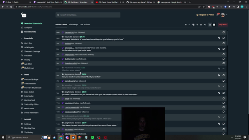Expand the safe mode dropdown chevron
This screenshot has width=249, height=140.
point(189,24)
